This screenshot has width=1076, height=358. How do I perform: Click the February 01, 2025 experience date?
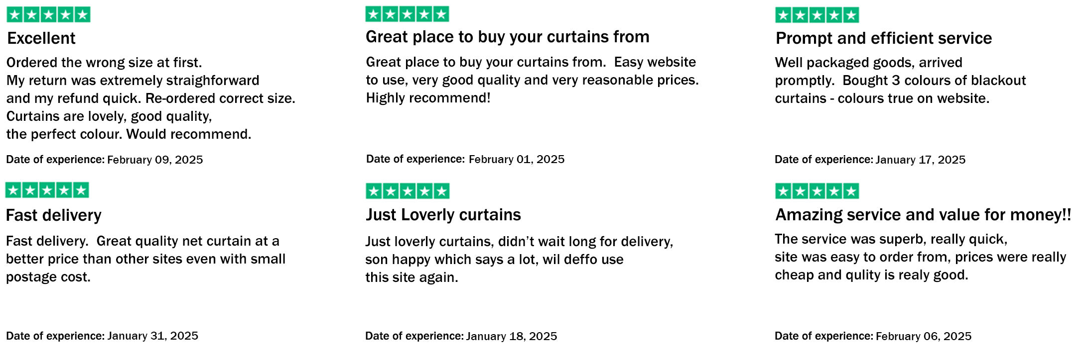pos(516,159)
